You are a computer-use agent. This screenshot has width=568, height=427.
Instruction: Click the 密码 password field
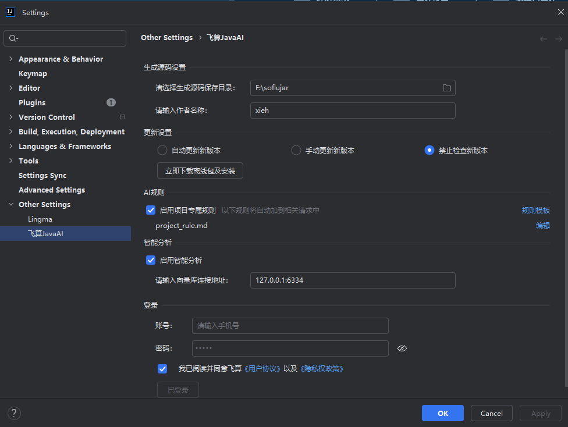(290, 348)
